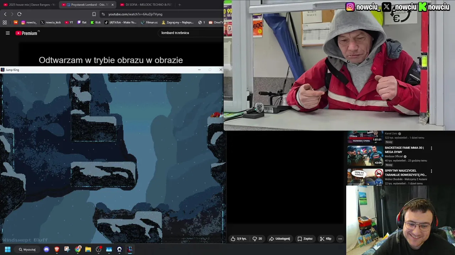Share the video with Udostępnij
Image resolution: width=455 pixels, height=255 pixels.
point(279,239)
